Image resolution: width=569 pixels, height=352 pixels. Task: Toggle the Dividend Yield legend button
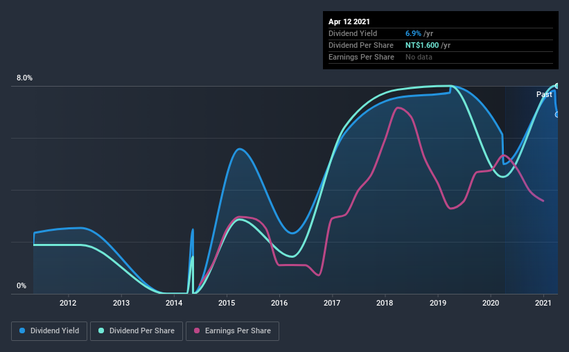[x=49, y=331]
